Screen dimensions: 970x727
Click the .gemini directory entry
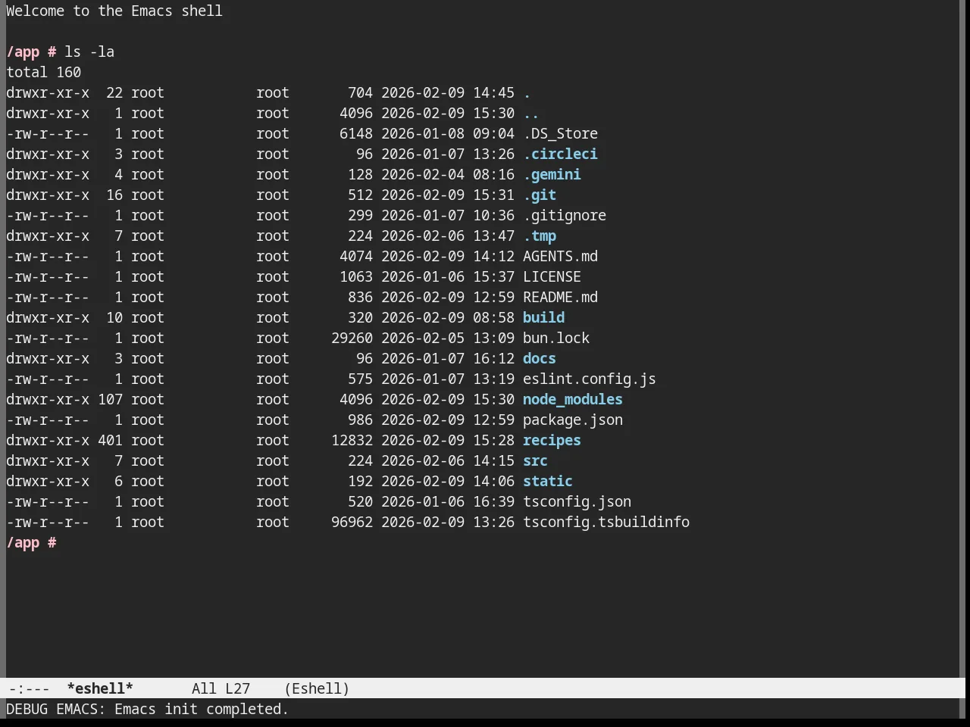[x=552, y=174]
